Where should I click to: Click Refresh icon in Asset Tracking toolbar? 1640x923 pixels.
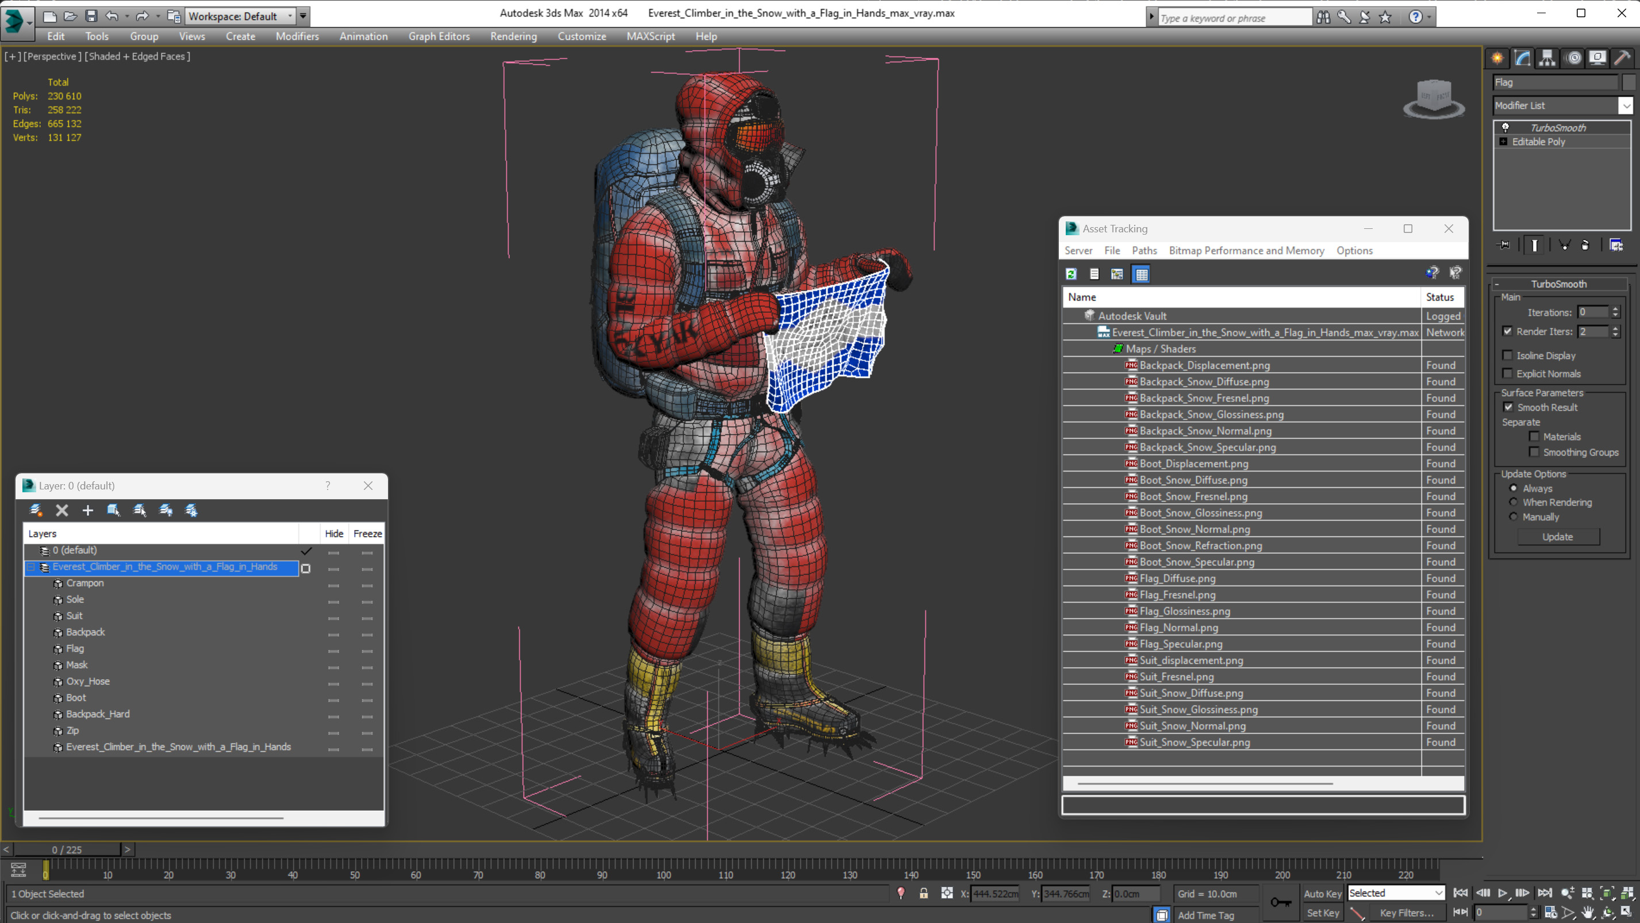tap(1071, 274)
